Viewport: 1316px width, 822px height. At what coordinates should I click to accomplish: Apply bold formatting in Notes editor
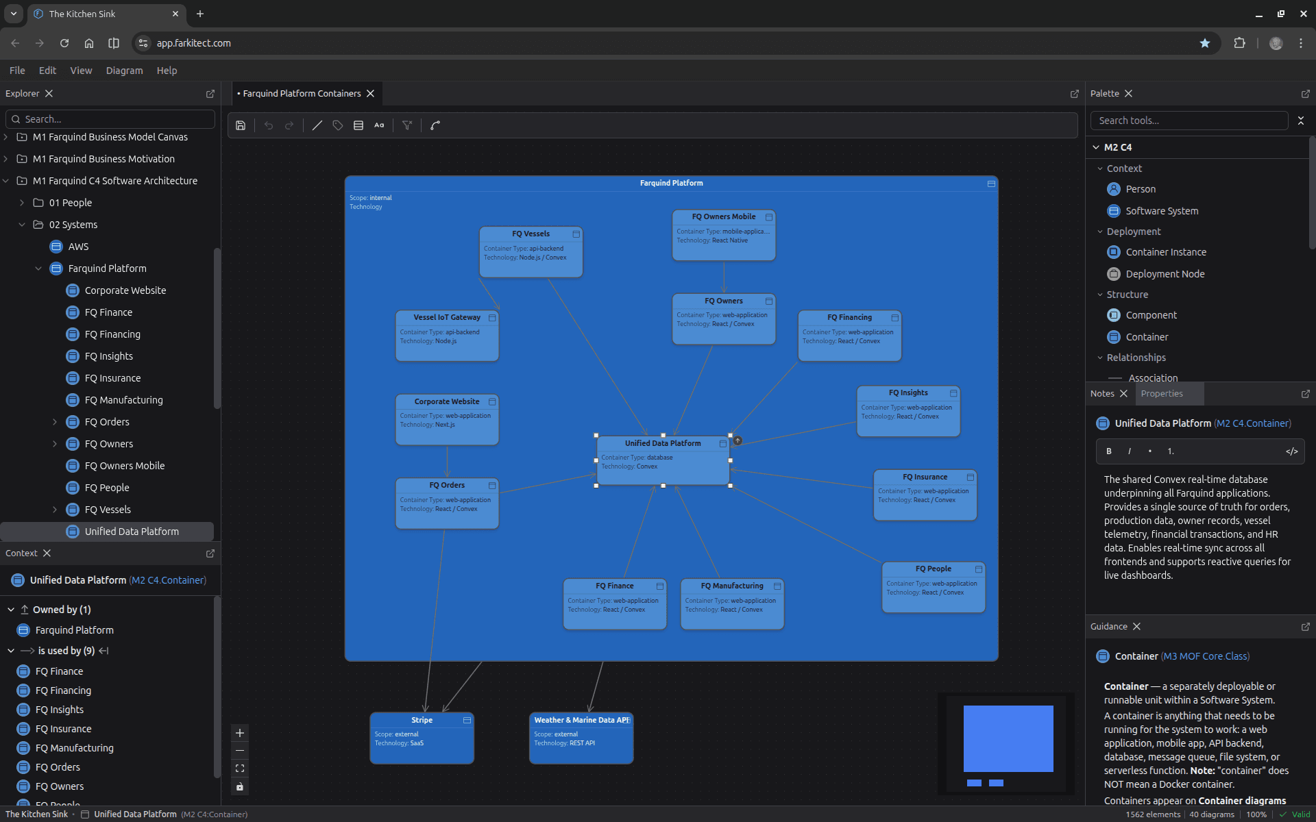[x=1109, y=451]
